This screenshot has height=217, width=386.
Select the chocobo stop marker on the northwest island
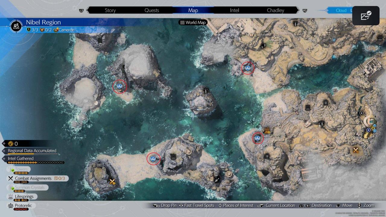[x=120, y=86]
